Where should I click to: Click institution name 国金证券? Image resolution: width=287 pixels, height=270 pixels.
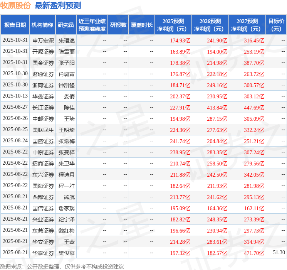click(43, 63)
